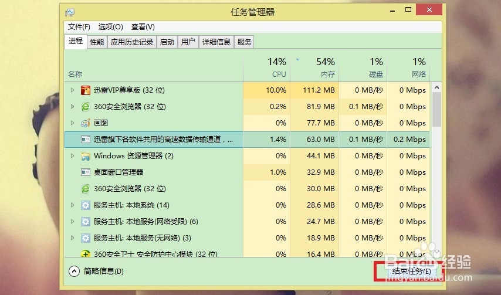Expand the 360安全浏览器 81.9 MB group
This screenshot has height=295, width=501.
73,107
